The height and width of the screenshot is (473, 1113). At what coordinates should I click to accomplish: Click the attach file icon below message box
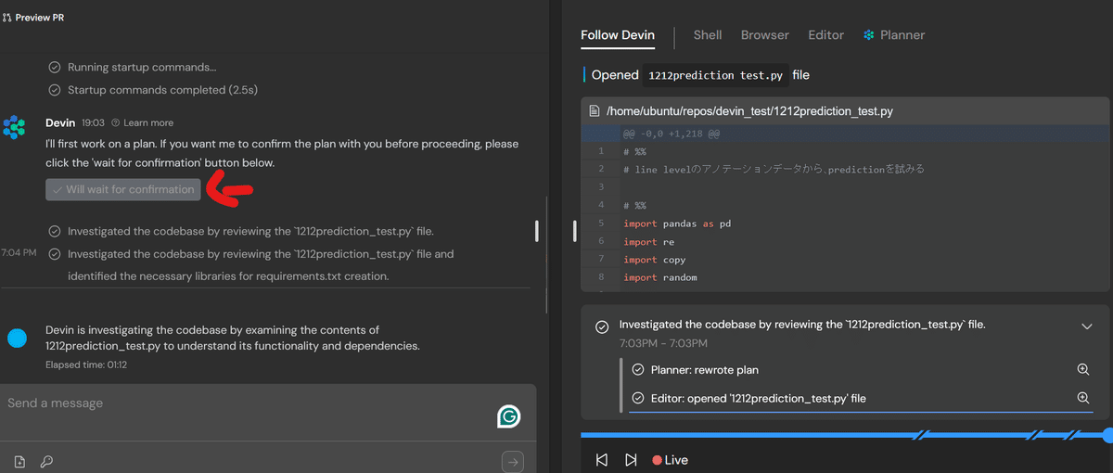tap(19, 461)
